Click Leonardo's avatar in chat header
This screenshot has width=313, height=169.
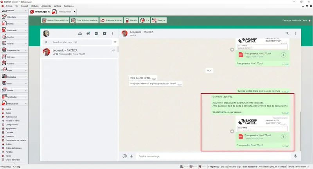pos(124,34)
